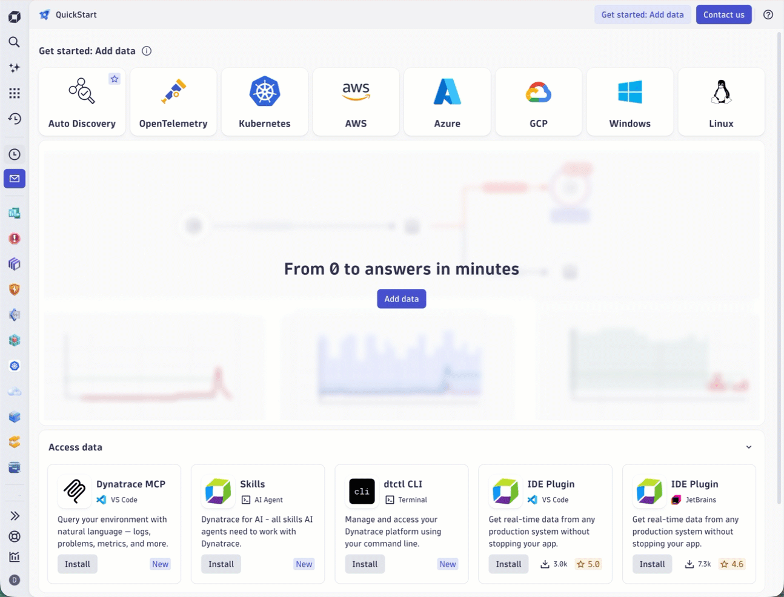Install the JetBrains IDE Plugin
784x597 pixels.
point(652,564)
